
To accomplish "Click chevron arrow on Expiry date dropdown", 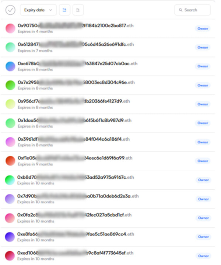I will 50,10.
